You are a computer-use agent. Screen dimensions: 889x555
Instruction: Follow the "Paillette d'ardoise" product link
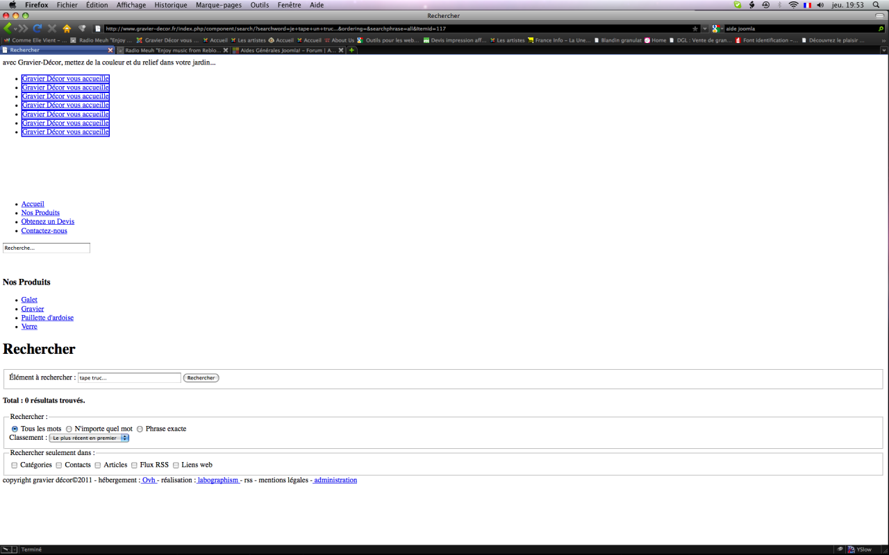pyautogui.click(x=47, y=318)
